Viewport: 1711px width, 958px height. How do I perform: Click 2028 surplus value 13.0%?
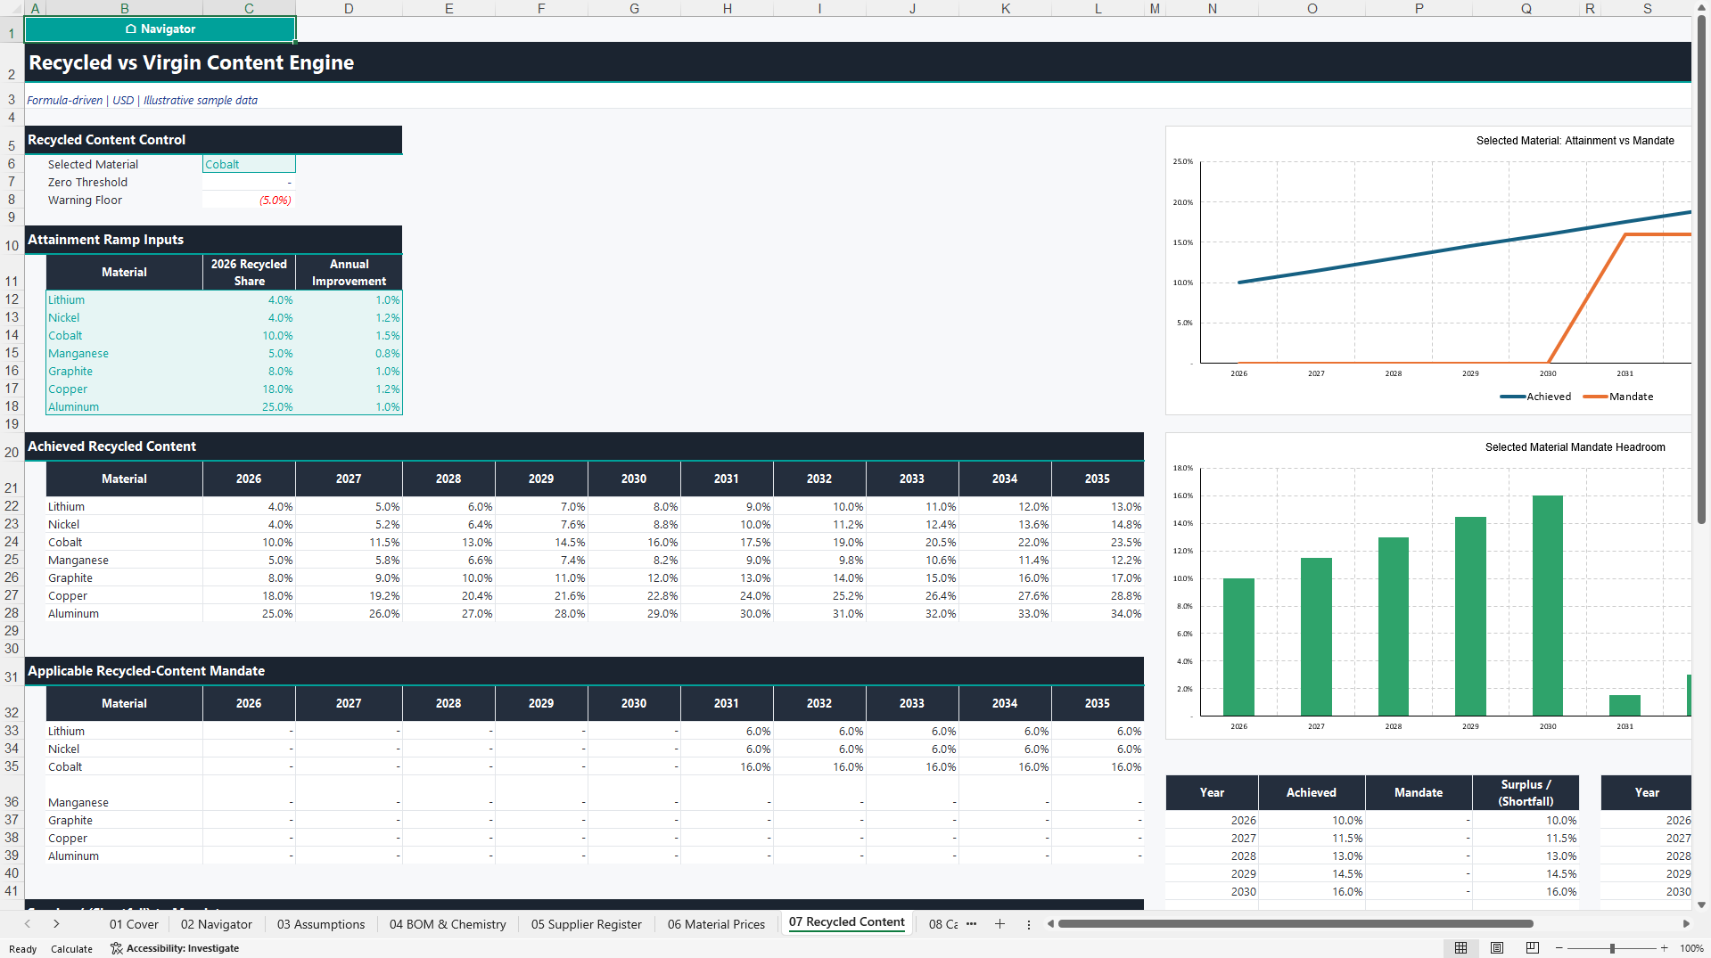point(1526,856)
